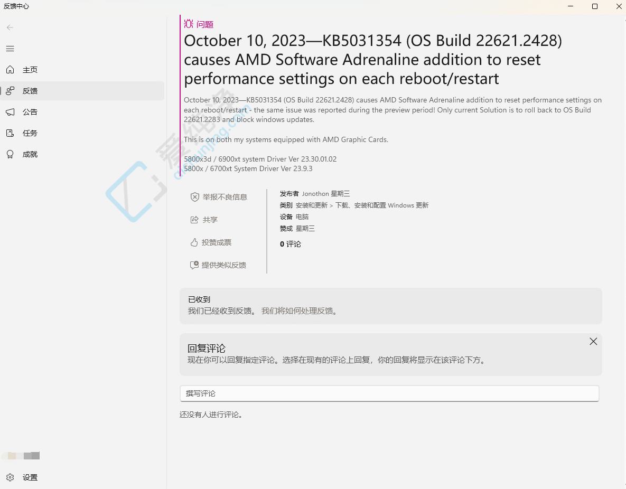This screenshot has width=626, height=489.
Task: Open the 任务 tasks section
Action: coord(30,133)
